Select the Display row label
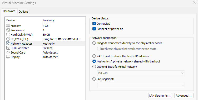198x100 pixels. point(15,57)
